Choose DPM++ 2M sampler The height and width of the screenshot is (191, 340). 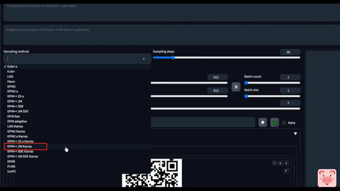click(77, 101)
